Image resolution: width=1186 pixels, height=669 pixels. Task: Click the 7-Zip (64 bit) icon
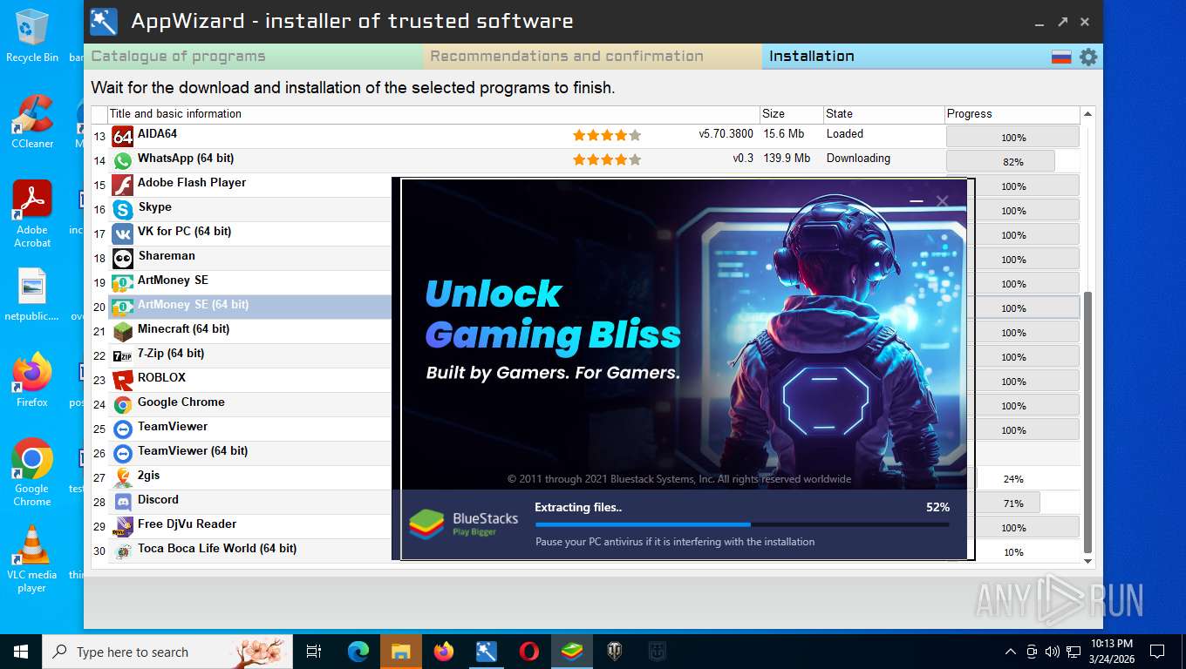(123, 355)
